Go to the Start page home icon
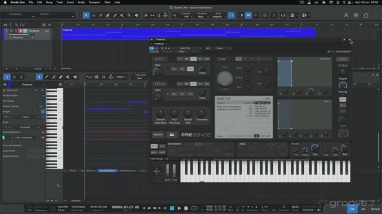 (366, 15)
